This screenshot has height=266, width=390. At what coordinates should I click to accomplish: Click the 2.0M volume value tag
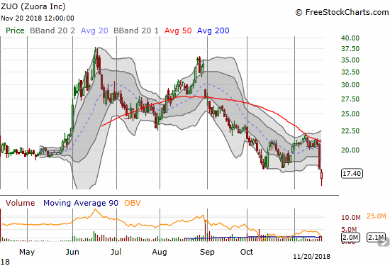tap(350, 238)
